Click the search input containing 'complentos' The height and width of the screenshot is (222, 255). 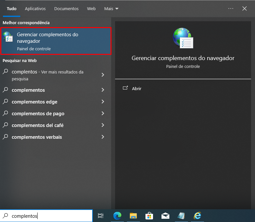coord(46,216)
